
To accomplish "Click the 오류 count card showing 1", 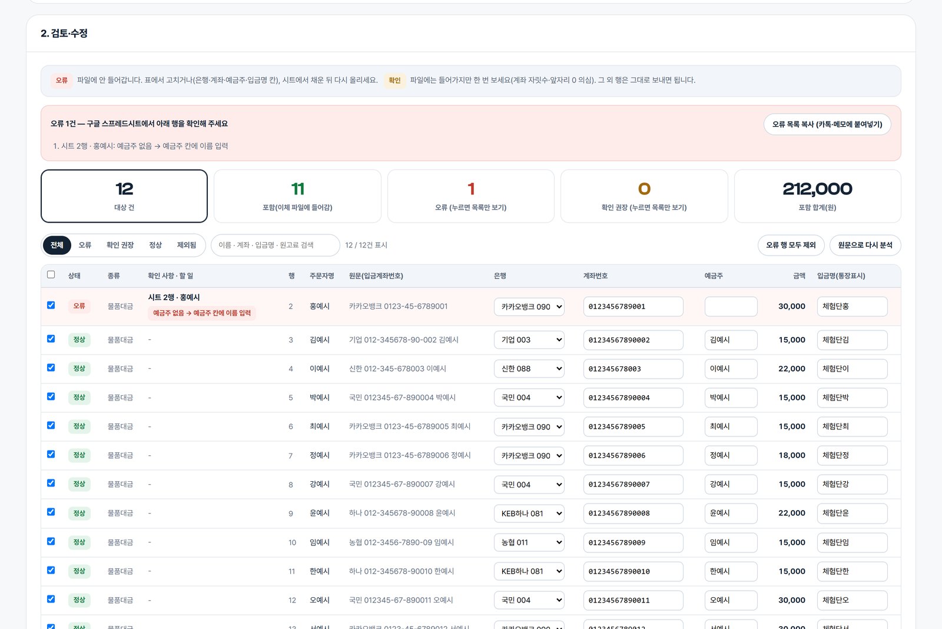I will (470, 196).
